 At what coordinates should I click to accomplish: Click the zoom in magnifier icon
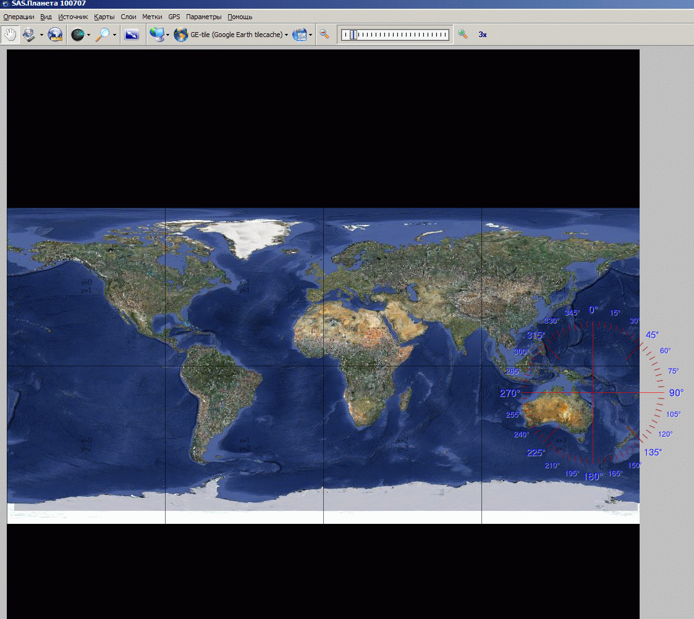[x=462, y=35]
